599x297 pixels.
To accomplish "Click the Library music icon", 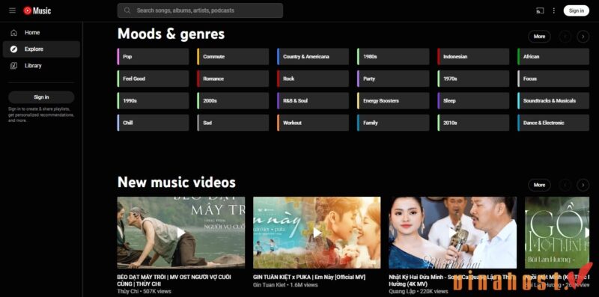I will coord(13,66).
